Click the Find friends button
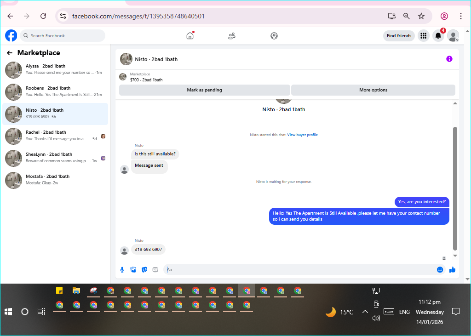 tap(399, 36)
